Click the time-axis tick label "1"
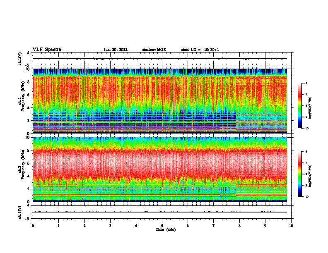 pyautogui.click(x=58, y=226)
